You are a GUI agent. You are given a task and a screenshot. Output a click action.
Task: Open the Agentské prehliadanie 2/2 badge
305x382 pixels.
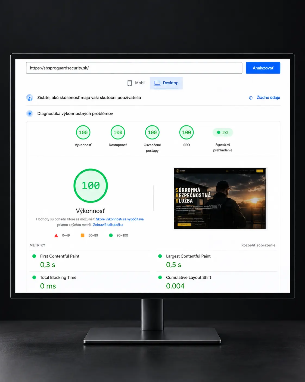223,132
